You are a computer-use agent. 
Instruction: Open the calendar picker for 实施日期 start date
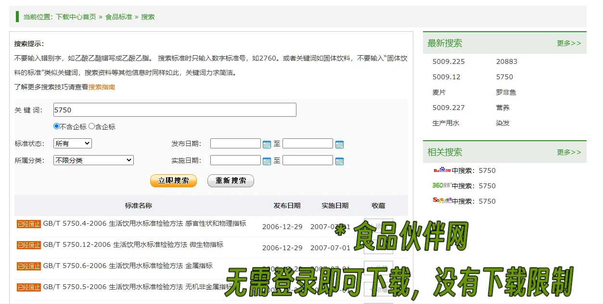tap(268, 160)
